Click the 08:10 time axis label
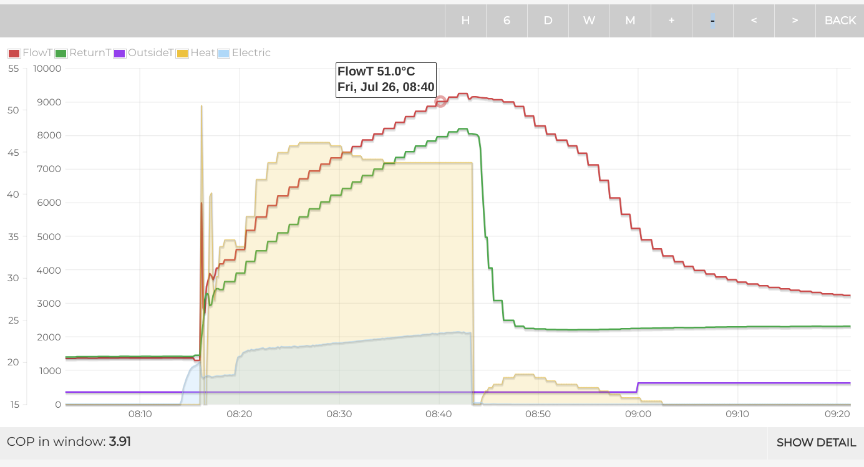The image size is (864, 467). 140,414
